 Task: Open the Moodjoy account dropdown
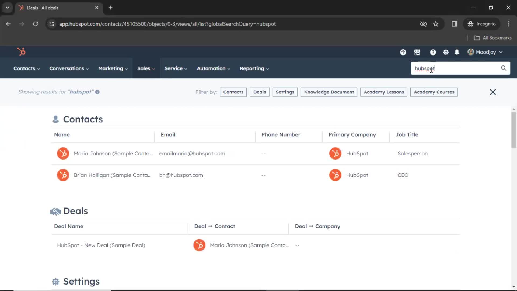pyautogui.click(x=485, y=52)
